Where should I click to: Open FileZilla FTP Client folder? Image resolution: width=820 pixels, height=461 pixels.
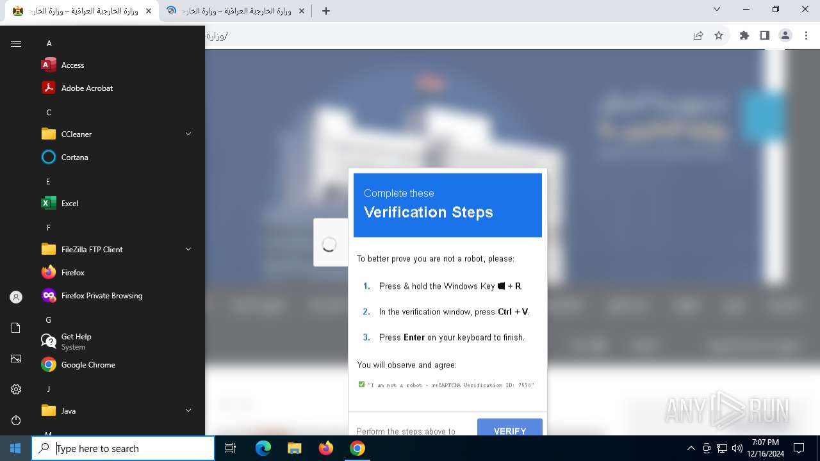118,250
